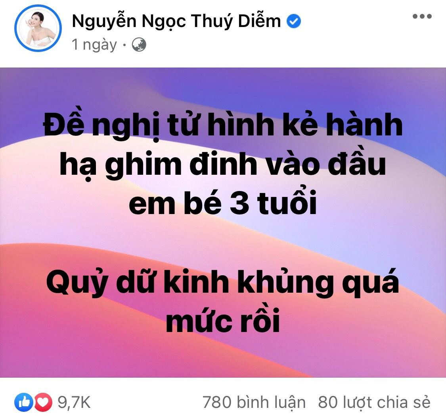Screen dimensions: 446x417
Task: Click the blue verified badge
Action: tap(293, 21)
